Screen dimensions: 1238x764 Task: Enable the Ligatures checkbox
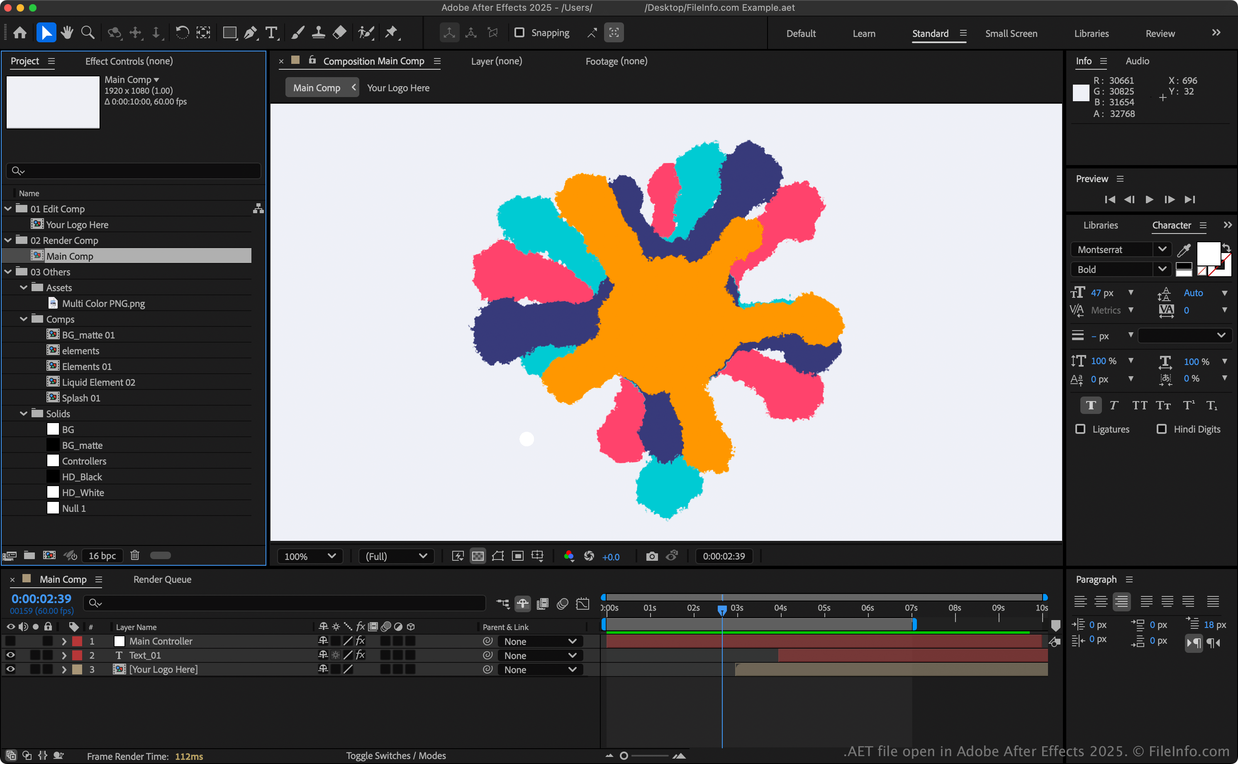(x=1080, y=429)
